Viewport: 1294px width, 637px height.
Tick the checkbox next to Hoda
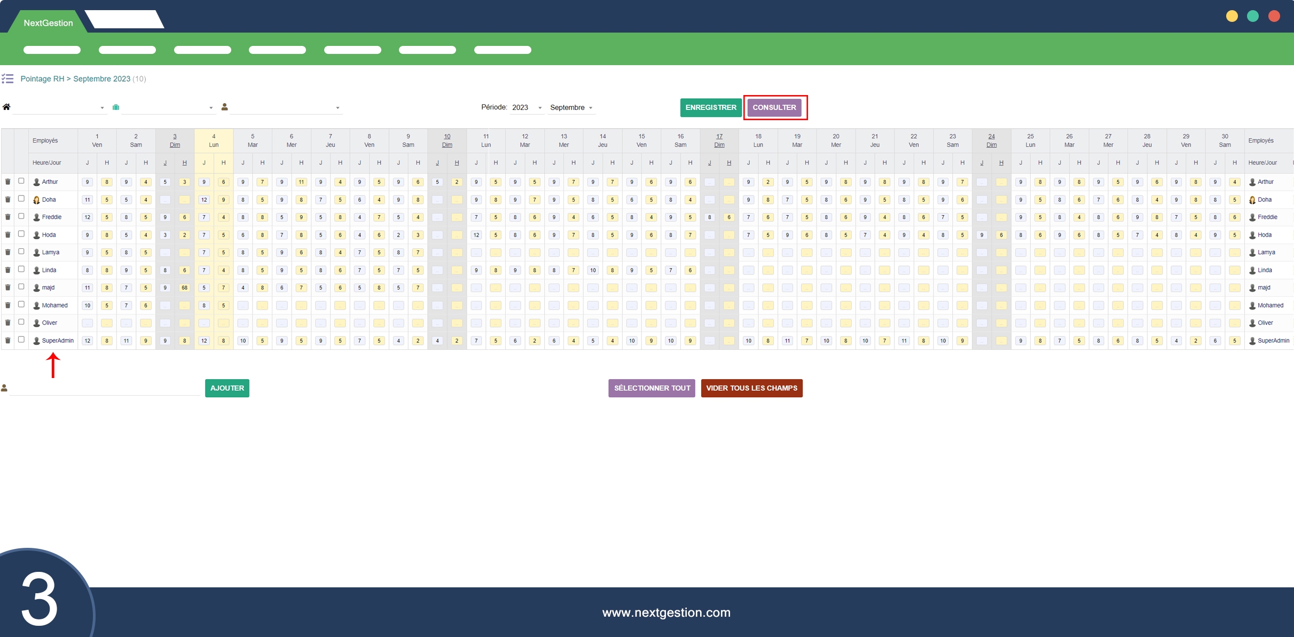pos(21,234)
